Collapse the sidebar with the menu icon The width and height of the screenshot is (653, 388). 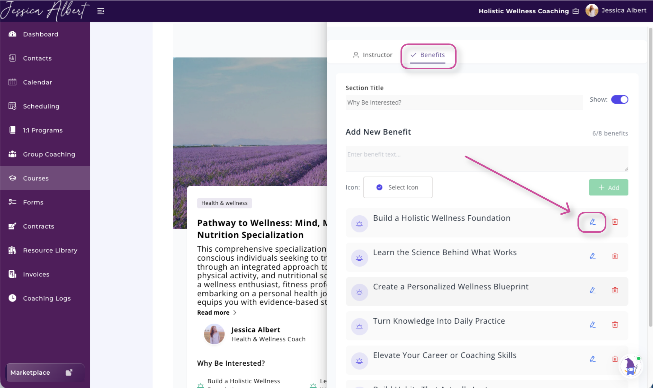click(x=101, y=11)
